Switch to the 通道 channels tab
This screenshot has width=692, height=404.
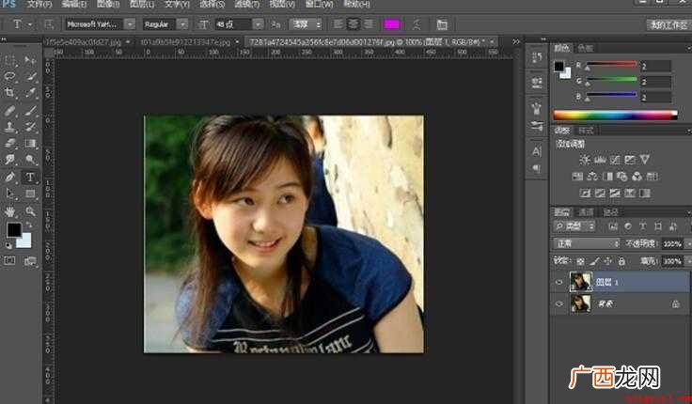tap(586, 212)
